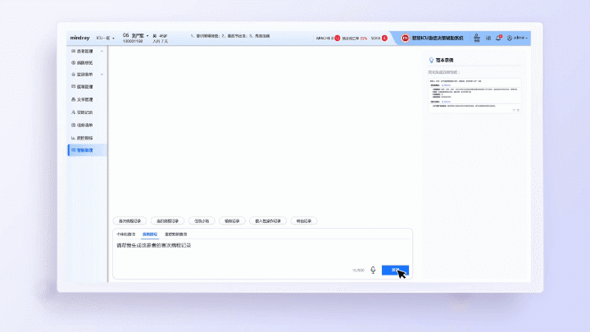Expand the first sidebar menu chevron
Image resolution: width=590 pixels, height=332 pixels.
pyautogui.click(x=102, y=51)
